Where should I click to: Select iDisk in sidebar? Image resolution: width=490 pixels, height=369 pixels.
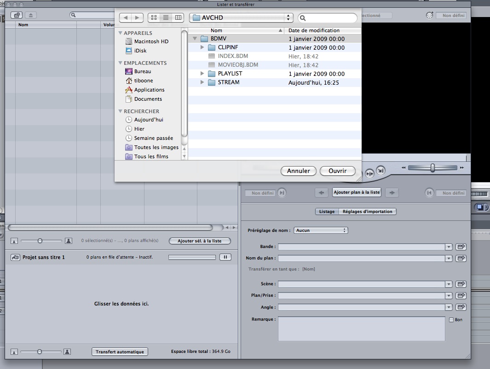136,50
